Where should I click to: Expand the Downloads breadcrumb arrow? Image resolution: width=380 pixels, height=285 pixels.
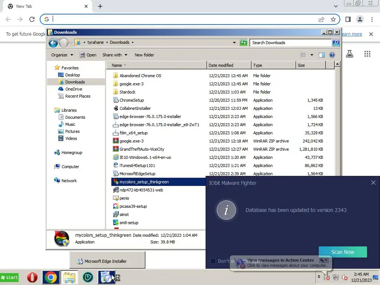[x=132, y=42]
